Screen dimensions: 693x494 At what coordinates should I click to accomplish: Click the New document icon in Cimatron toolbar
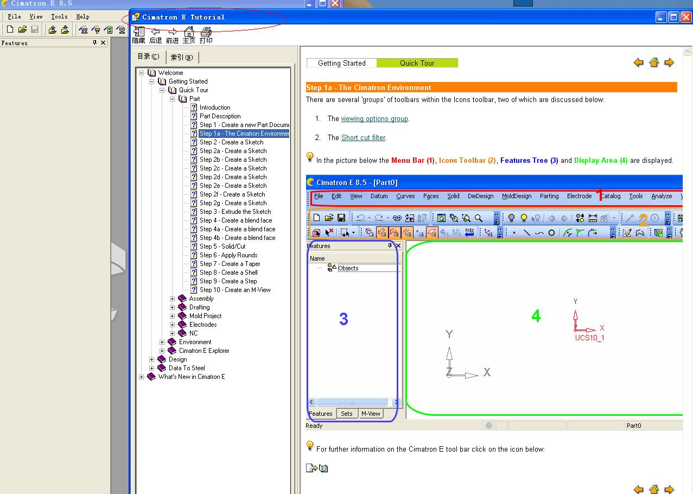click(10, 29)
